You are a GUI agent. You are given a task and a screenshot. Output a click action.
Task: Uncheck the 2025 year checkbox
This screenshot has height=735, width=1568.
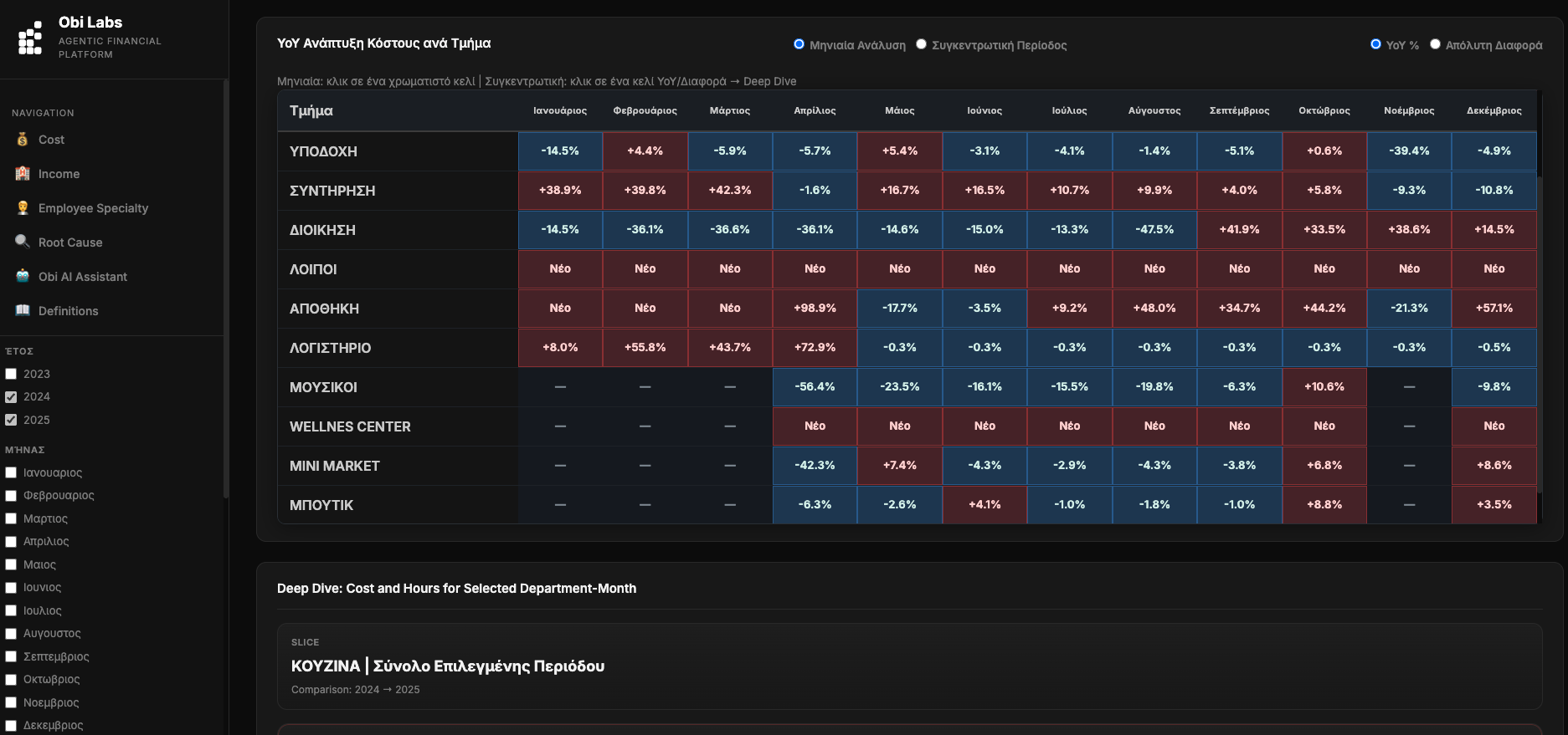pyautogui.click(x=11, y=420)
